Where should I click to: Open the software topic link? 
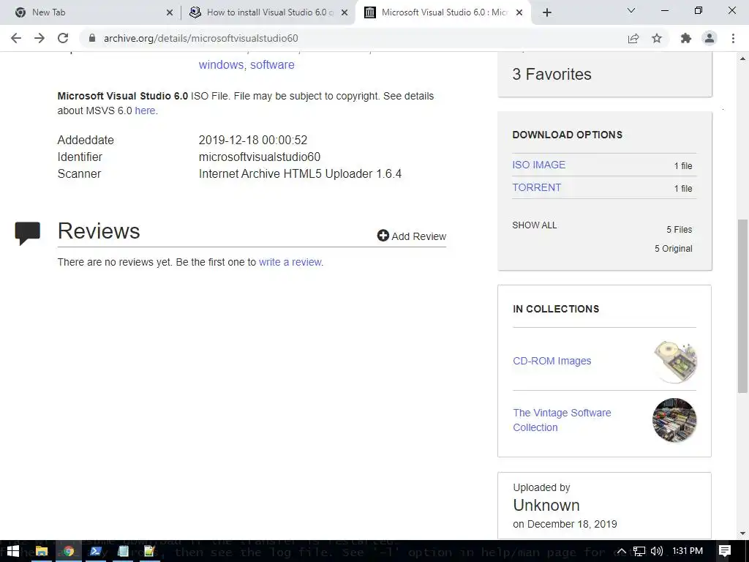(x=272, y=64)
